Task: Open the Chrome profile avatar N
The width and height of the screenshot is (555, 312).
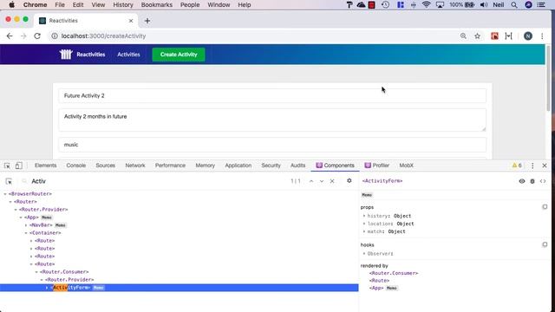Action: [x=528, y=36]
